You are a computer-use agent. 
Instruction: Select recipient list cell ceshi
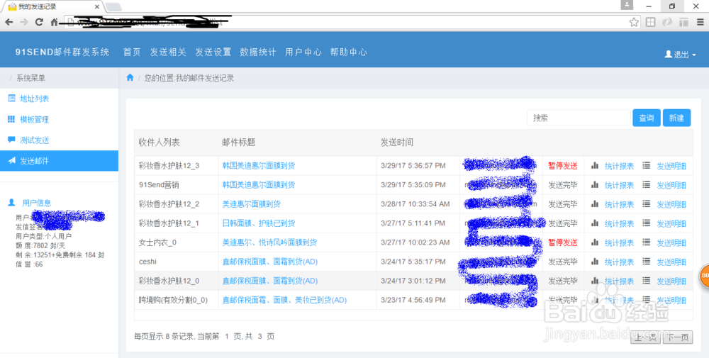point(148,262)
